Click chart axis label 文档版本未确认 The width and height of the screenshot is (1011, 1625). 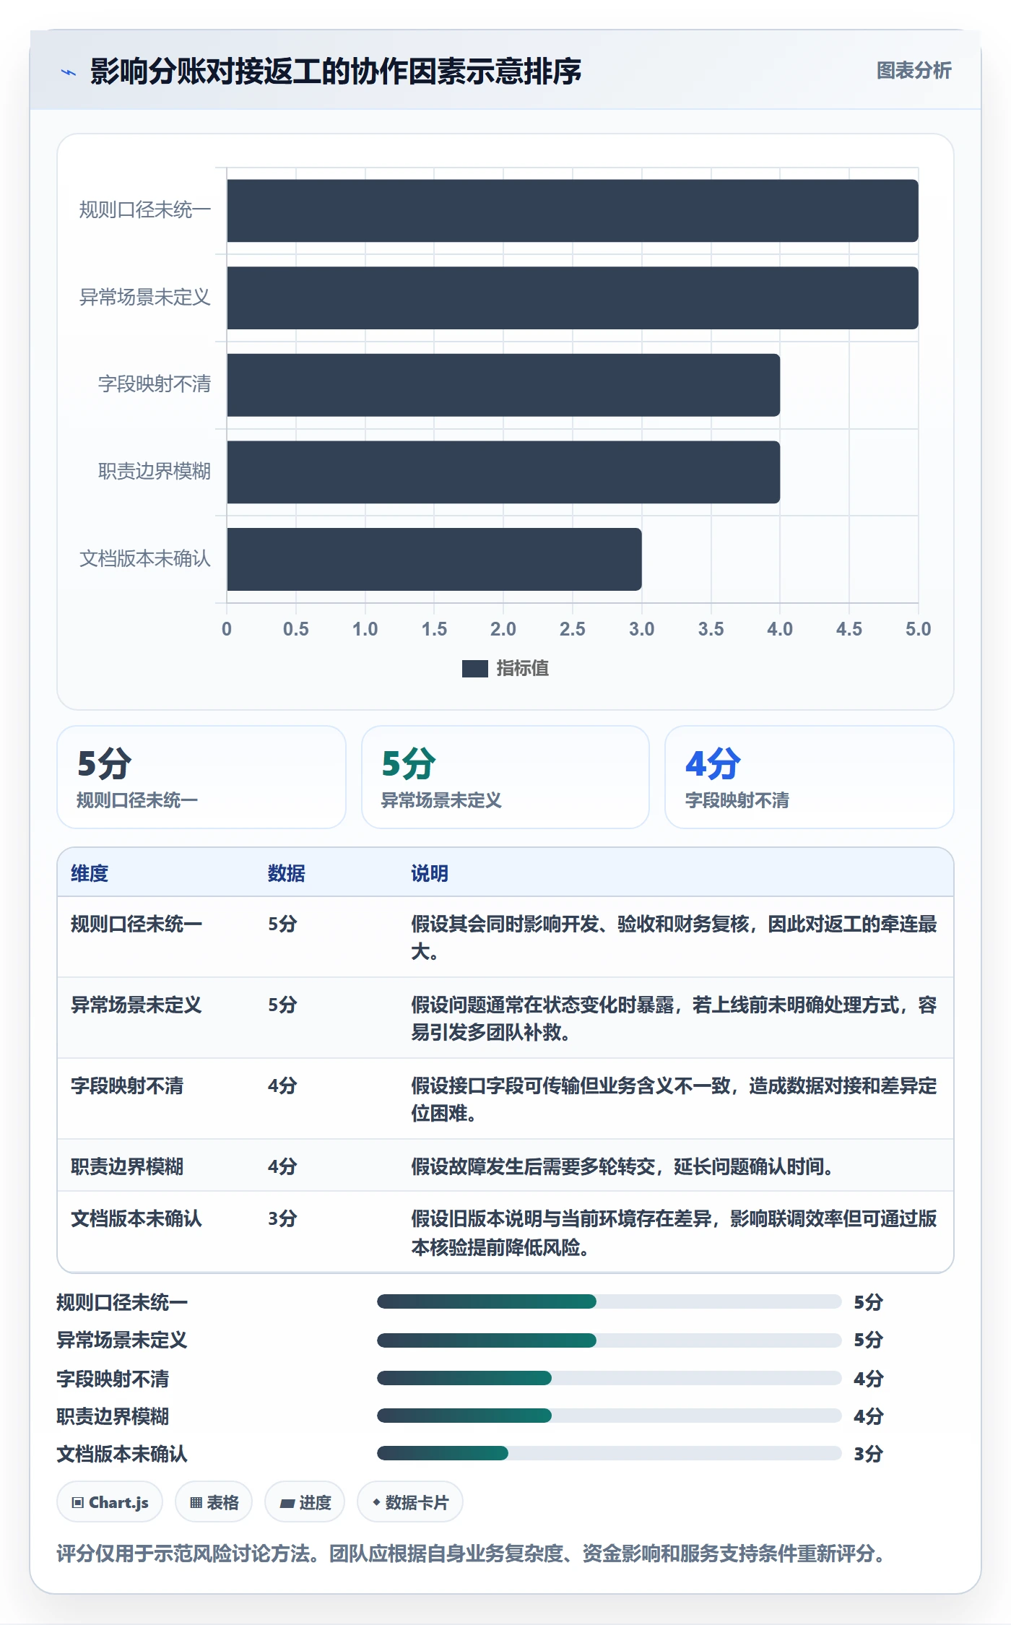point(144,559)
